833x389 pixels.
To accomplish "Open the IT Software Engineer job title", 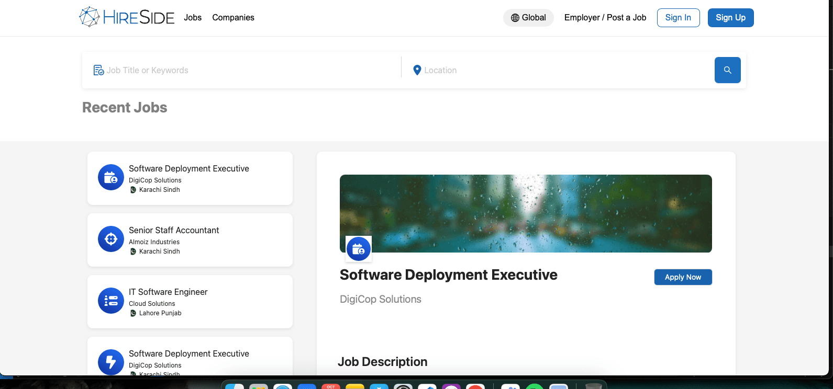I will click(168, 292).
